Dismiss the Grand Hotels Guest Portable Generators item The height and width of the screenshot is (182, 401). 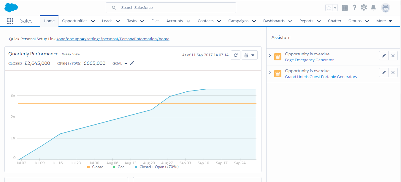tap(393, 73)
